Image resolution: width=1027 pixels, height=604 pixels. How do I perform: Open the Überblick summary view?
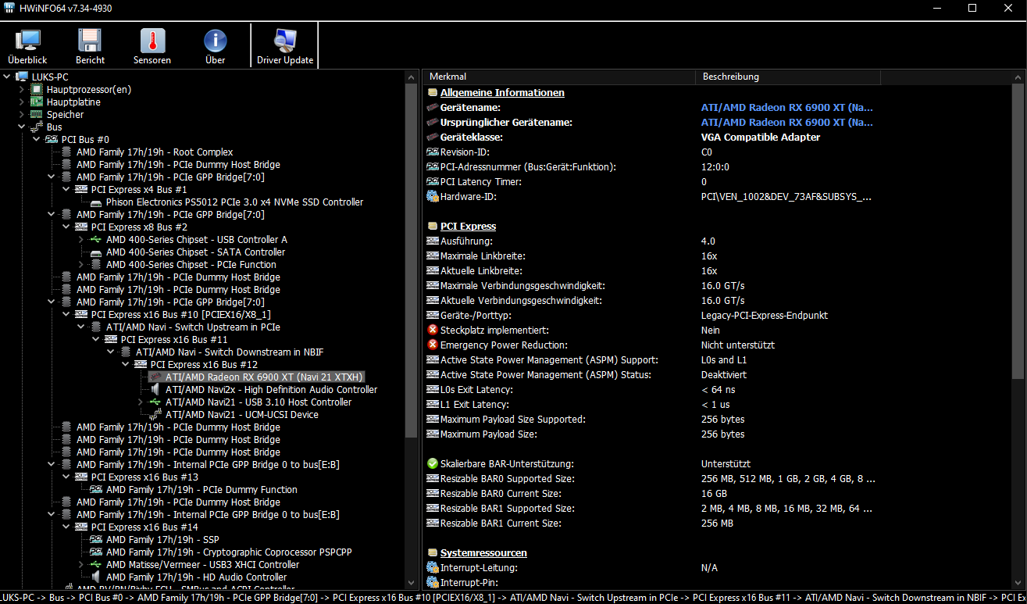click(27, 47)
